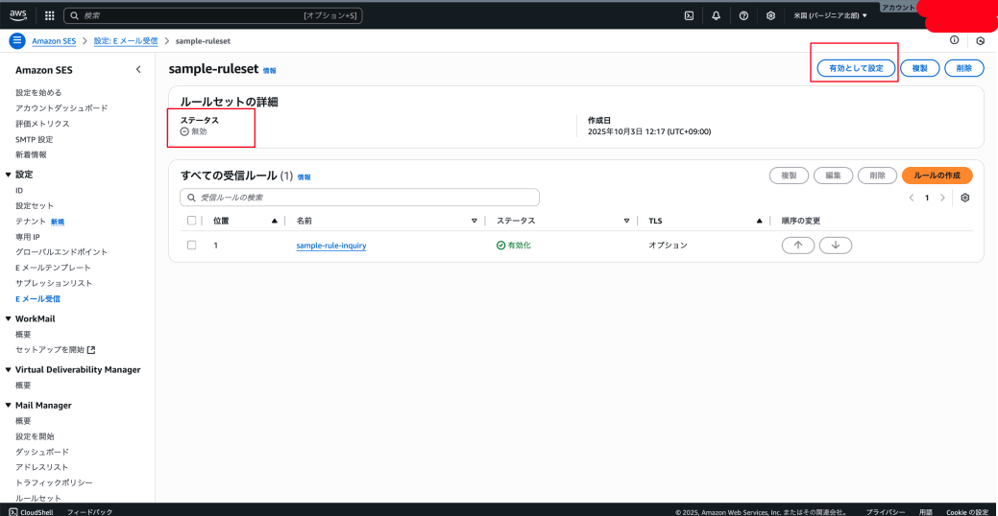
Task: Click ルールの作成 button
Action: (x=937, y=176)
